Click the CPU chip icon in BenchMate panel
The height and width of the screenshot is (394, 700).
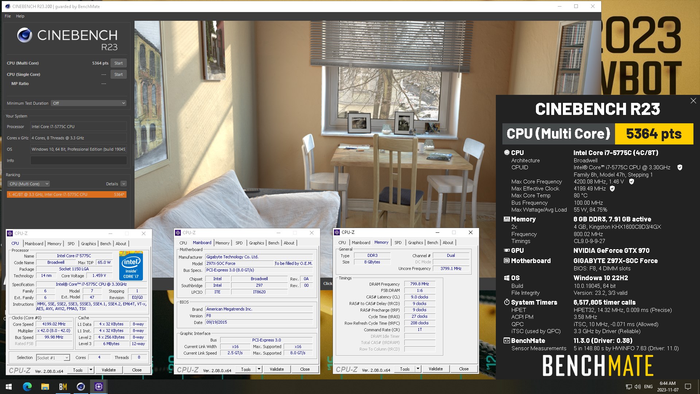(506, 153)
